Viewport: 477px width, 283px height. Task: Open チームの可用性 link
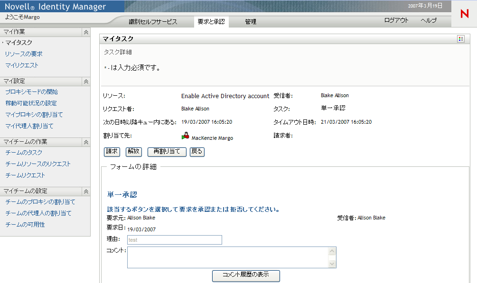tap(25, 225)
